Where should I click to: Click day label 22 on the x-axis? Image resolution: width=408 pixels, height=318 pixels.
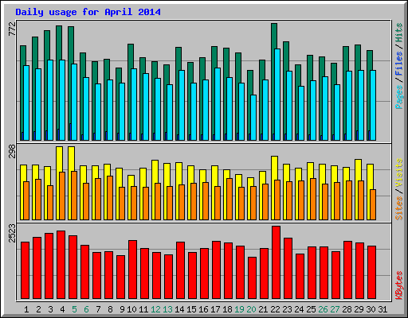(x=275, y=309)
